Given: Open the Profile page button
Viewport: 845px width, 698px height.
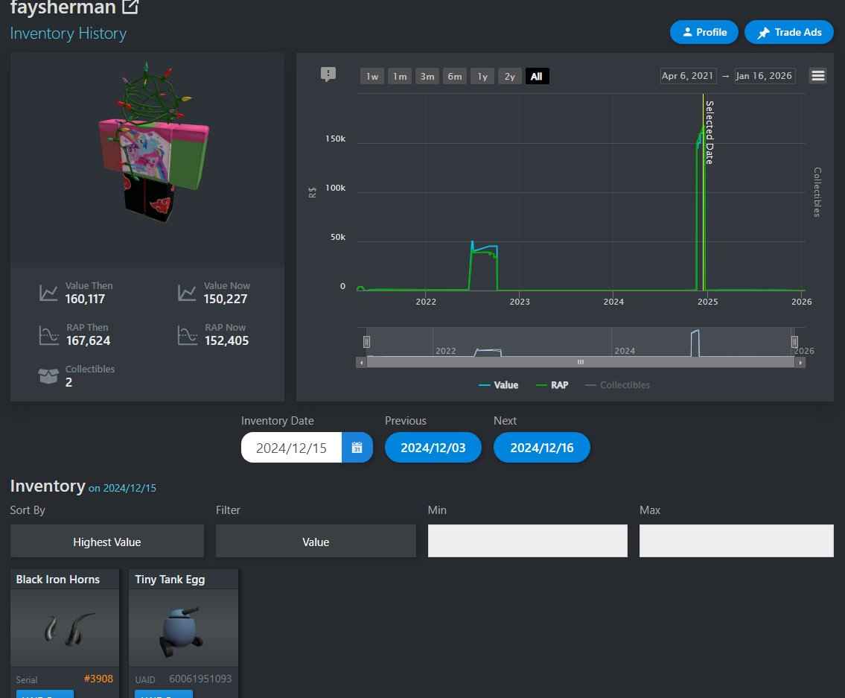Looking at the screenshot, I should point(704,32).
